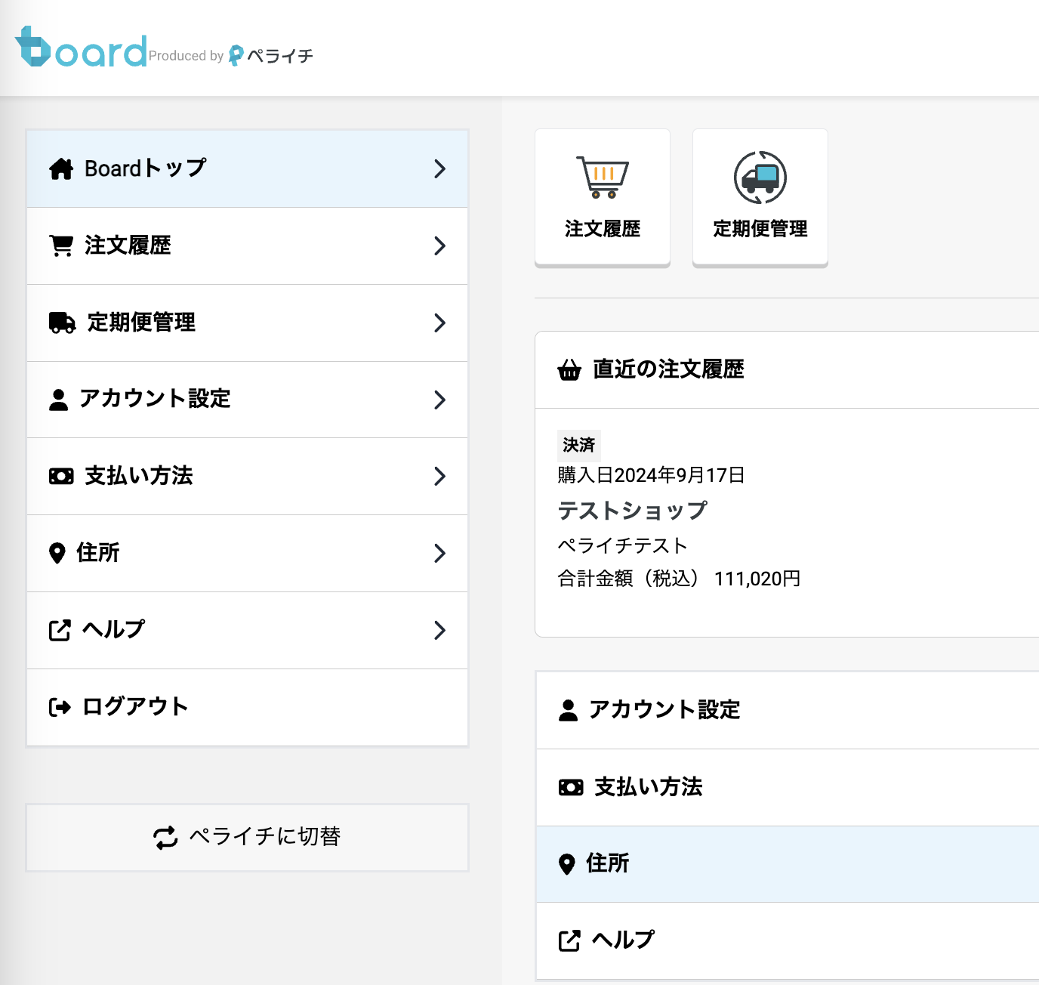
Task: Open the テストショップ recent order entry
Action: tap(632, 511)
